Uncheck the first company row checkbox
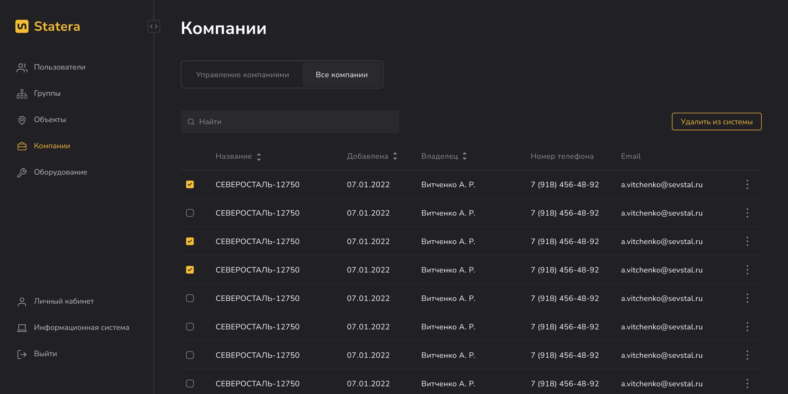788x394 pixels. (190, 184)
